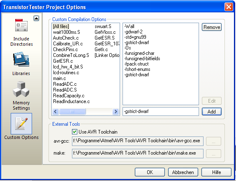Click the file list left scroll arrow
Image resolution: width=236 pixels, height=181 pixels.
point(56,112)
